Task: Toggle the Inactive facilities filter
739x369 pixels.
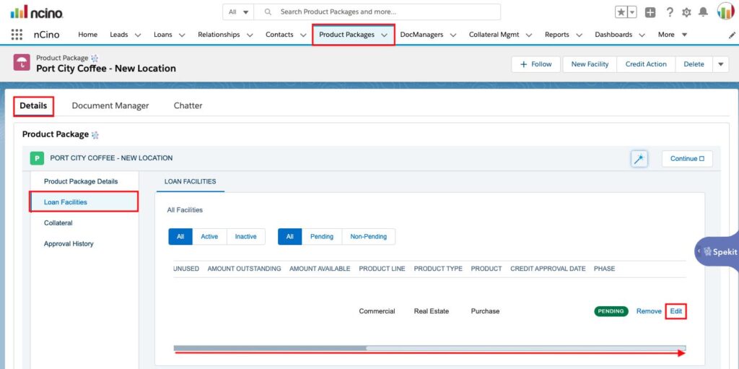Action: [x=245, y=236]
